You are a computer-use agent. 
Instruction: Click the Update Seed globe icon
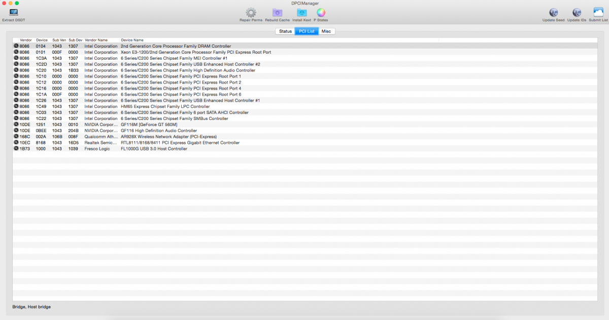pos(553,13)
